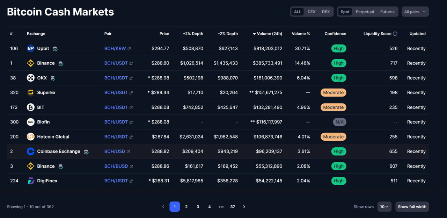Click the liquidity score 717

coord(394,63)
